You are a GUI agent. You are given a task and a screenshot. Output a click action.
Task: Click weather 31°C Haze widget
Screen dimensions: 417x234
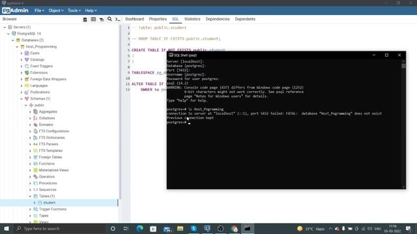click(311, 229)
